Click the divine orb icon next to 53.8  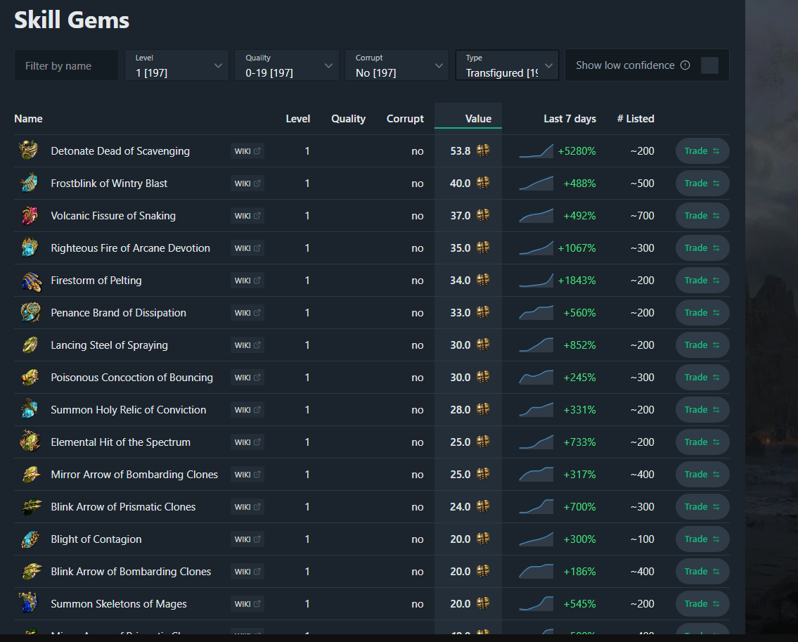(482, 150)
